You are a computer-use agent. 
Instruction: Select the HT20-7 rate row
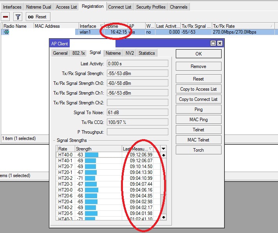pos(108,167)
